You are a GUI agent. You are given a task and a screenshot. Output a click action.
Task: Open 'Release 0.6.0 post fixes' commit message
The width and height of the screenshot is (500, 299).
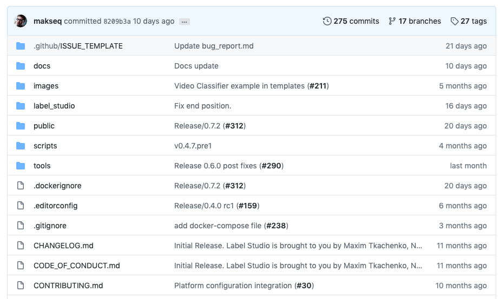pos(215,166)
